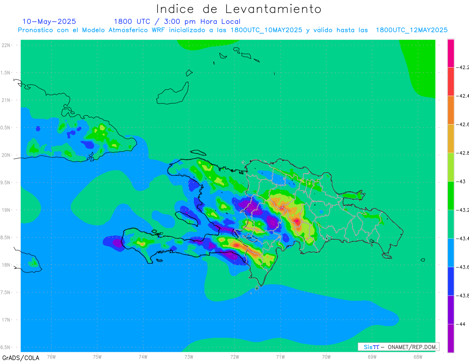The height and width of the screenshot is (362, 469).
Task: Pick the orange swatch between -42.4 and -42.6
Action: (x=451, y=110)
